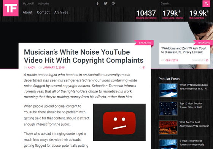Image resolution: width=213 pixels, height=149 pixels.
Task: Click inside the Search input field
Action: click(x=181, y=3)
